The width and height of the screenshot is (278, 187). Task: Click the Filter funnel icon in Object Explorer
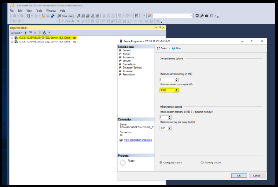40,33
